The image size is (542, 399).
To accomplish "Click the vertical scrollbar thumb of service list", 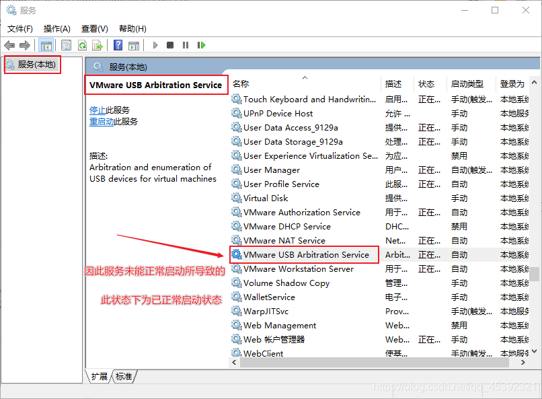I will coord(535,274).
